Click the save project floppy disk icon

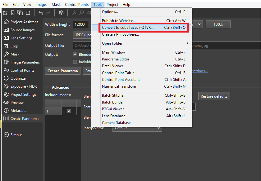(x=28, y=13)
